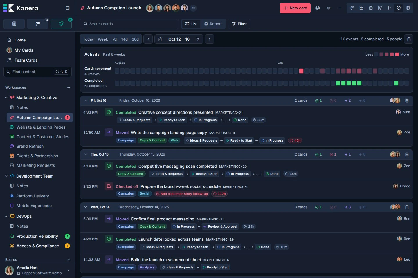Select the 14d range option
This screenshot has width=418, height=278.
coord(125,39)
